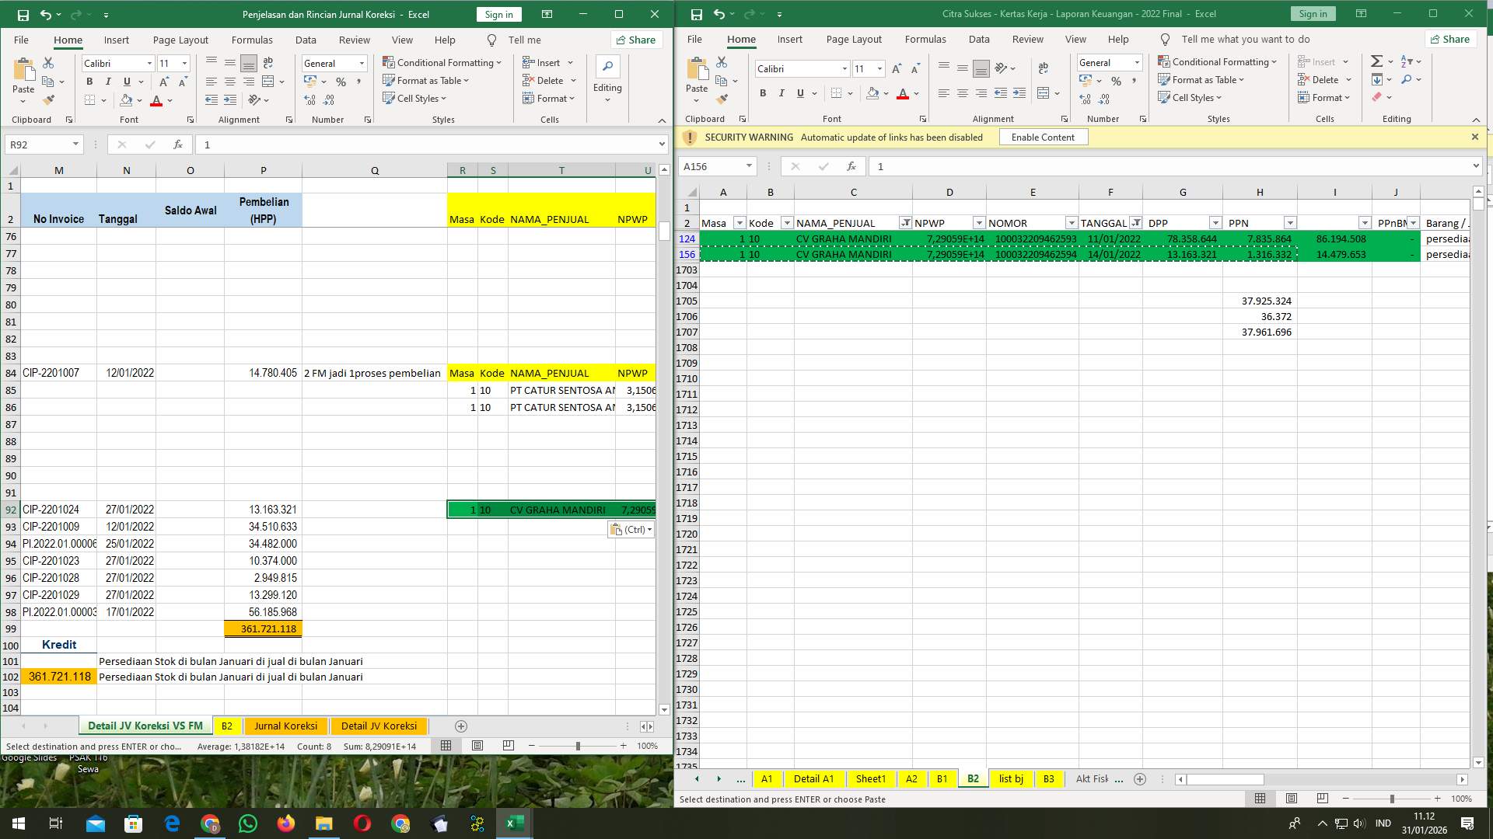This screenshot has height=839, width=1493.
Task: Open the Jurnal Koreksi sheet tab
Action: click(285, 726)
